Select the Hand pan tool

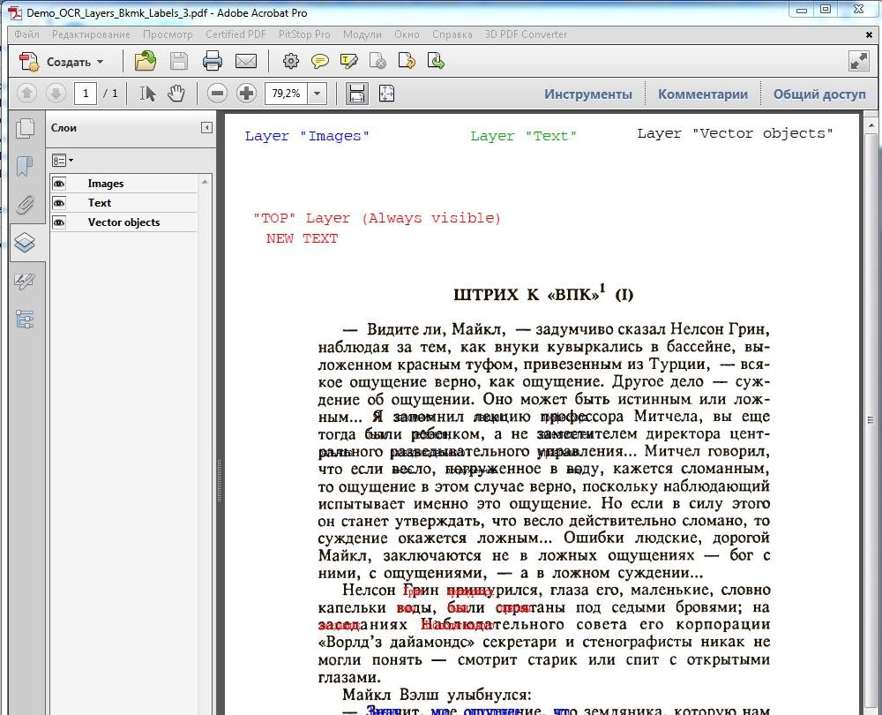176,94
